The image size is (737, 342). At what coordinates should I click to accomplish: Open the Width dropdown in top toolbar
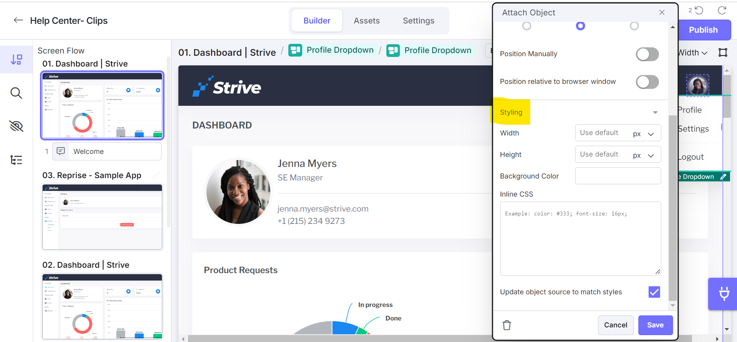[x=693, y=53]
